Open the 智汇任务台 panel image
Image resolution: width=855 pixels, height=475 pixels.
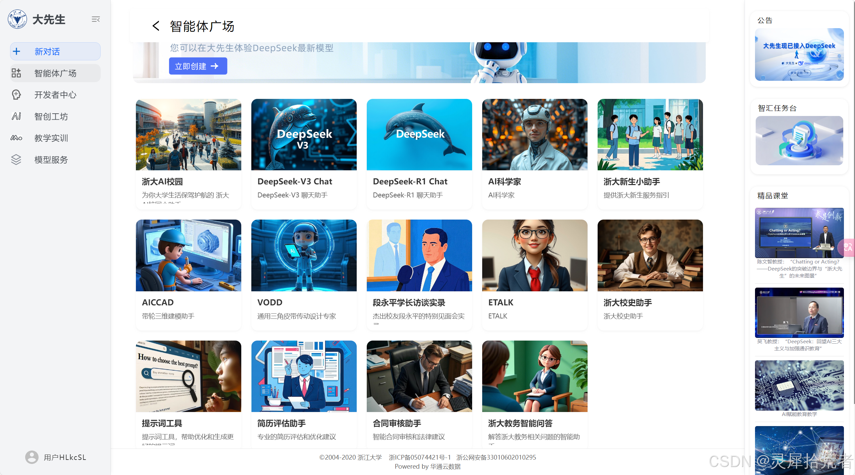click(799, 140)
